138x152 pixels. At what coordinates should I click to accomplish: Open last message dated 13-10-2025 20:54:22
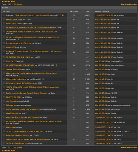tap(104, 15)
